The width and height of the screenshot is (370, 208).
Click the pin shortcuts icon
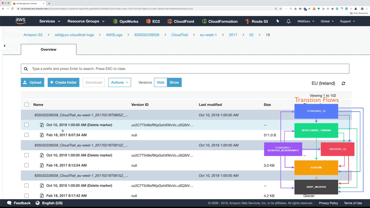pyautogui.click(x=277, y=21)
